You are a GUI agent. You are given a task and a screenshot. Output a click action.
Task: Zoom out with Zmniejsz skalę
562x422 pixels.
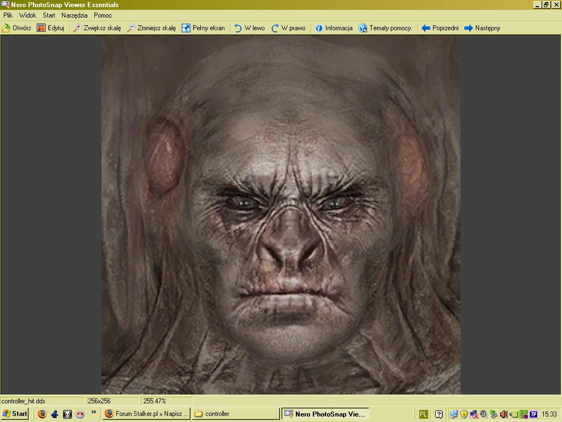151,28
